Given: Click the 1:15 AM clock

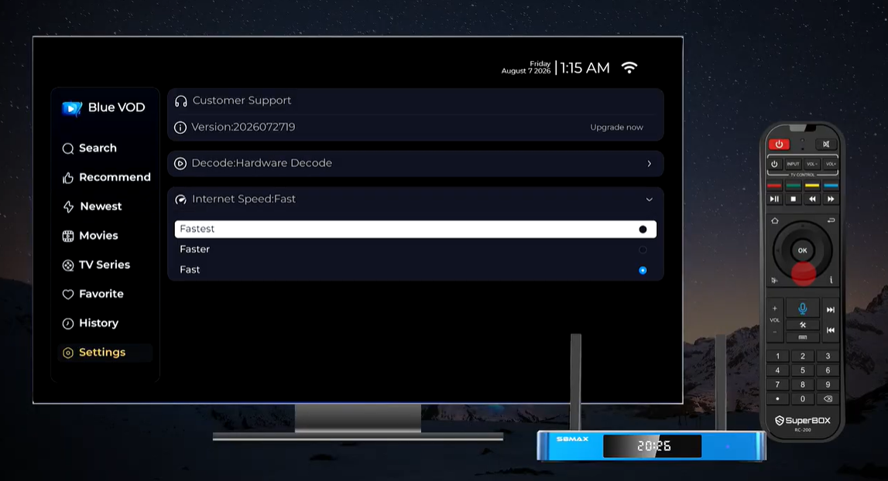Looking at the screenshot, I should [585, 68].
